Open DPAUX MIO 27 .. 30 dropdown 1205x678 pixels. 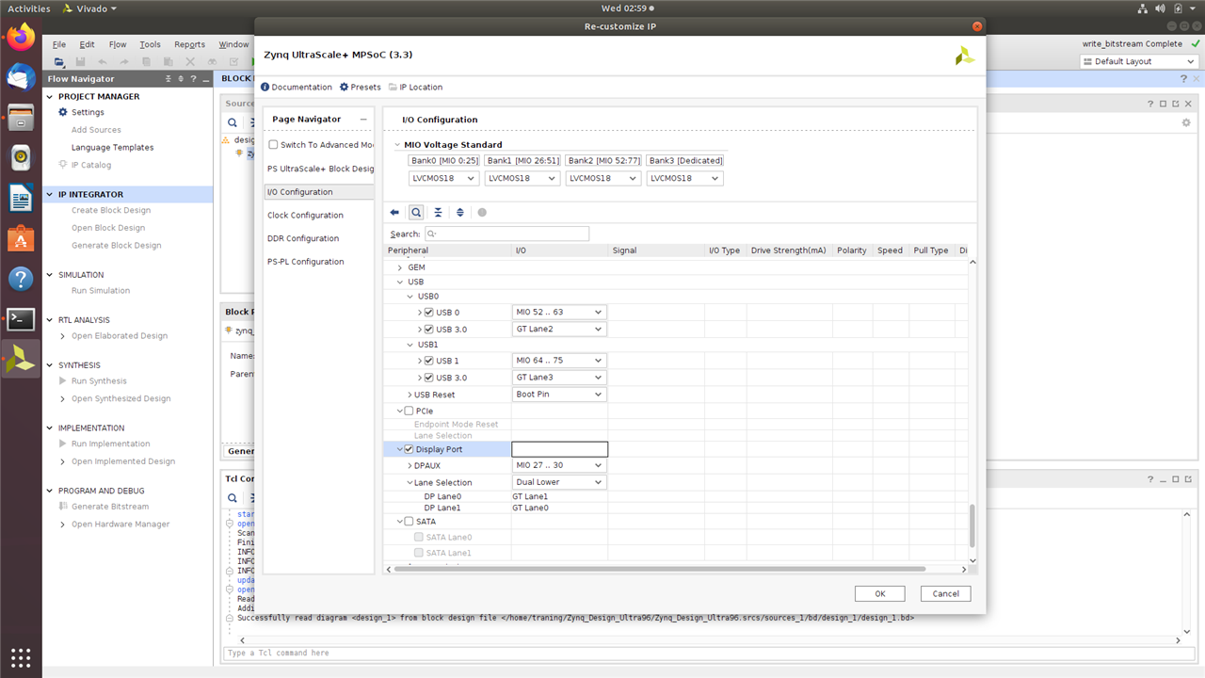(559, 465)
